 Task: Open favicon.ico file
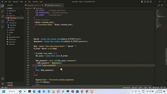tap(12, 42)
